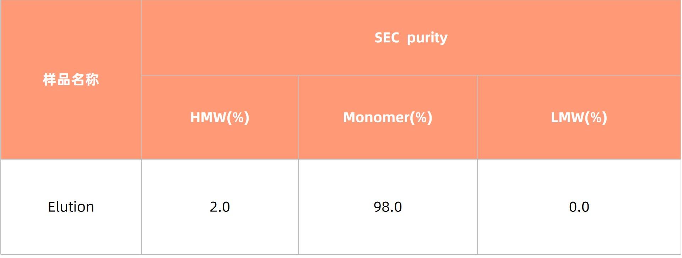Click divider between Elution and 2.0 cells

[x=141, y=207]
